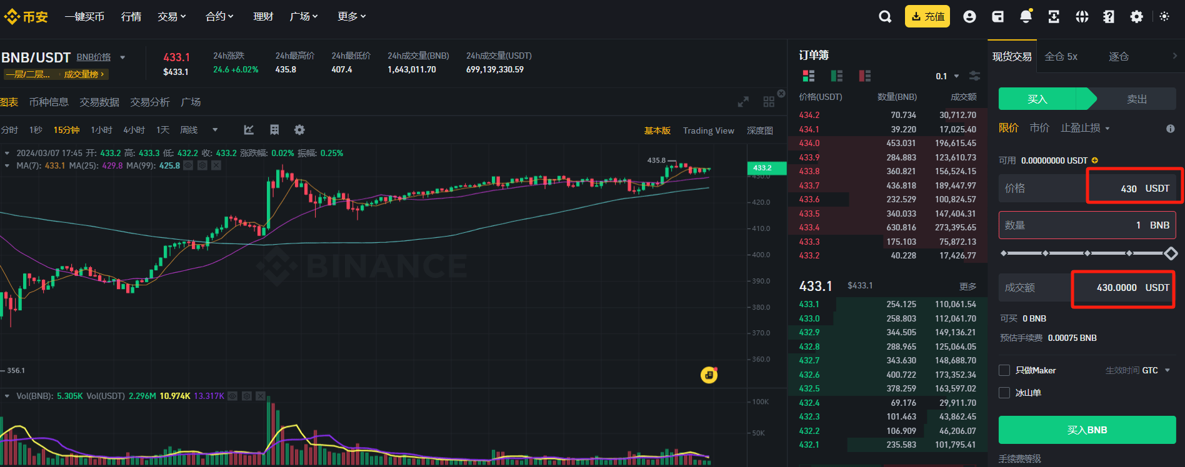Select the 1小时 chart interval
The width and height of the screenshot is (1185, 467).
(101, 130)
